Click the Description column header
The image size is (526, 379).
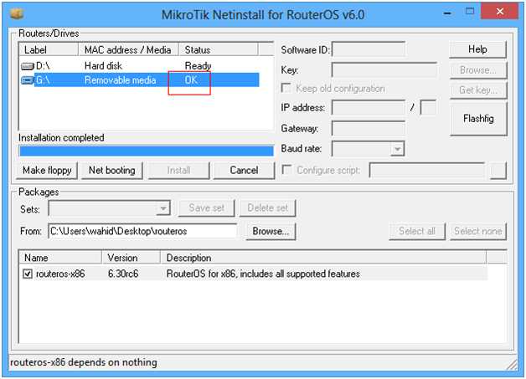point(323,258)
